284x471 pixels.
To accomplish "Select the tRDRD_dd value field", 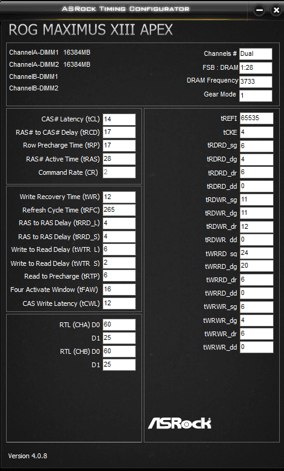I will (257, 186).
